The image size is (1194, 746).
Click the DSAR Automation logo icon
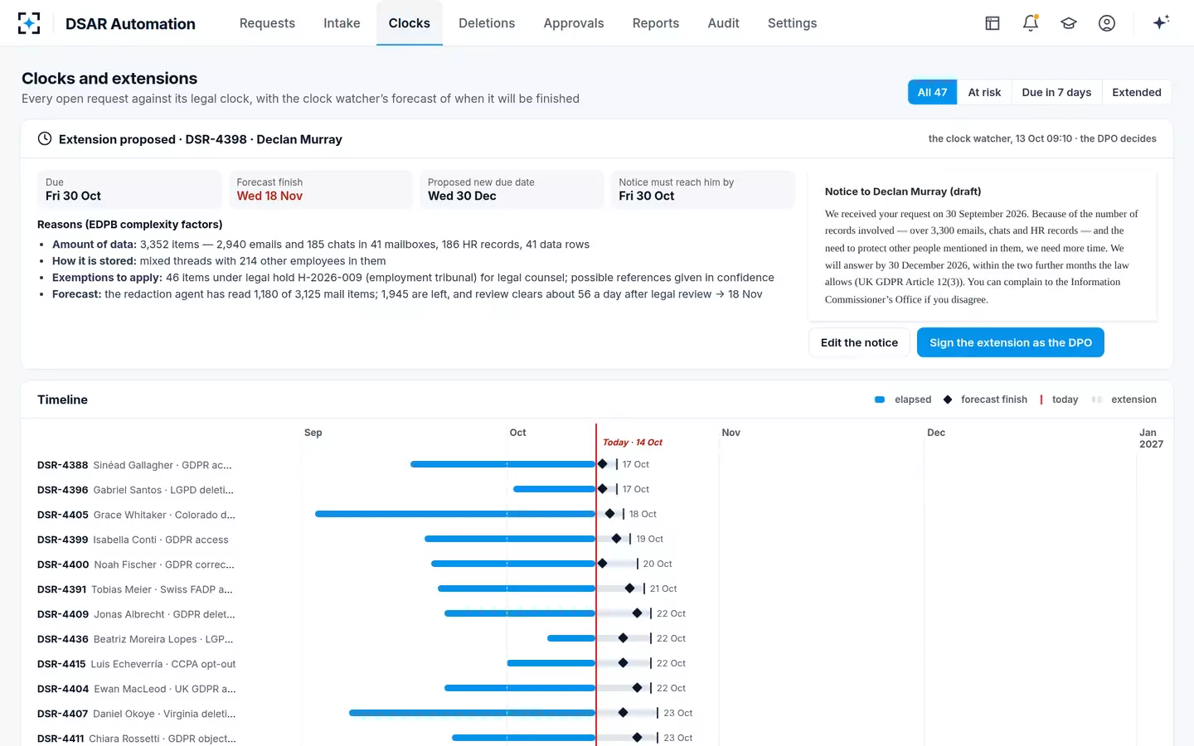click(29, 23)
